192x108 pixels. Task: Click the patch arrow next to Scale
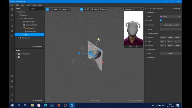tap(146, 41)
